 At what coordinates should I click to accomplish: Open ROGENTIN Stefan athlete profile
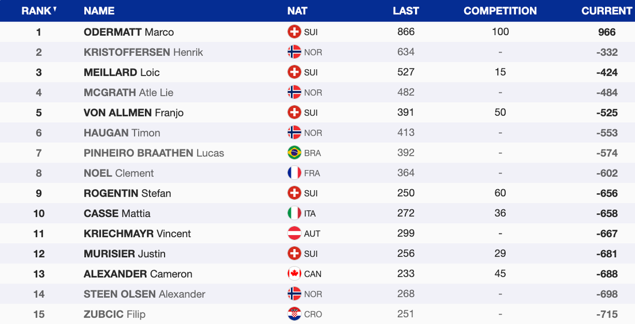point(128,193)
